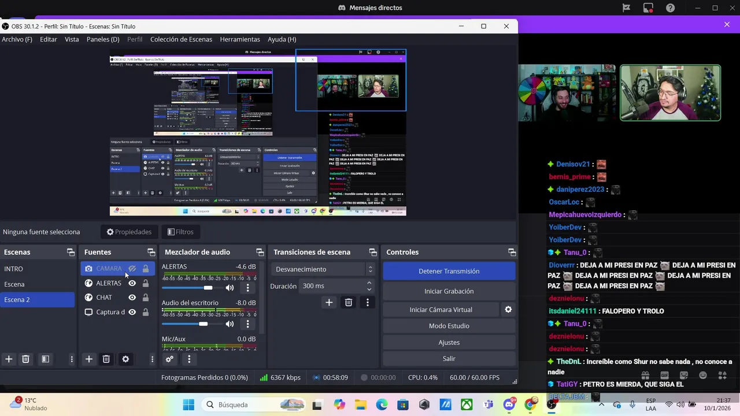Open Editar menu

pos(49,39)
